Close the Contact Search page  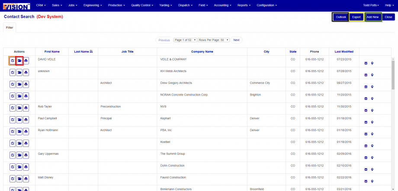(388, 17)
